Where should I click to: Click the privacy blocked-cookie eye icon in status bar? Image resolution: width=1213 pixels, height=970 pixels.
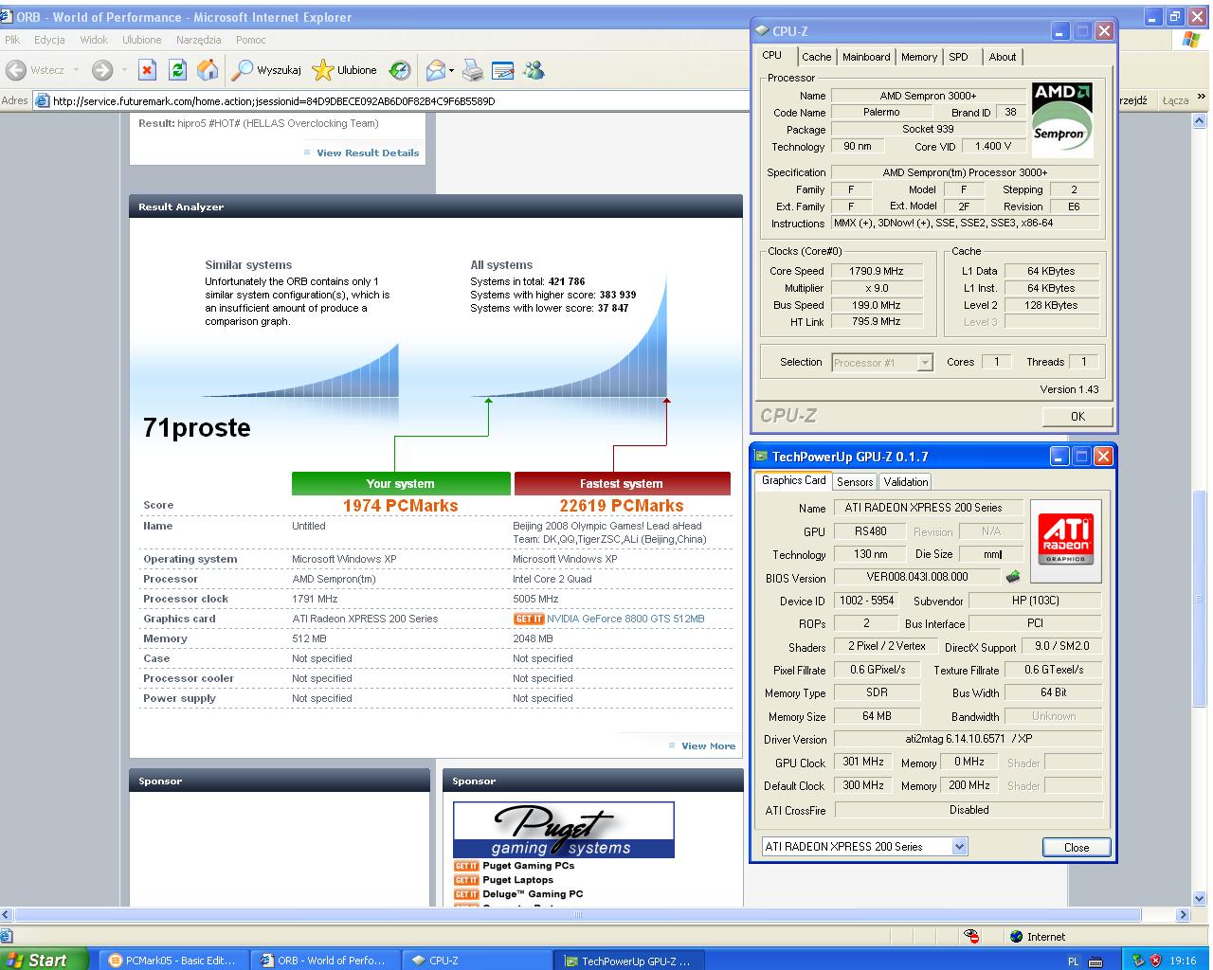tap(971, 936)
